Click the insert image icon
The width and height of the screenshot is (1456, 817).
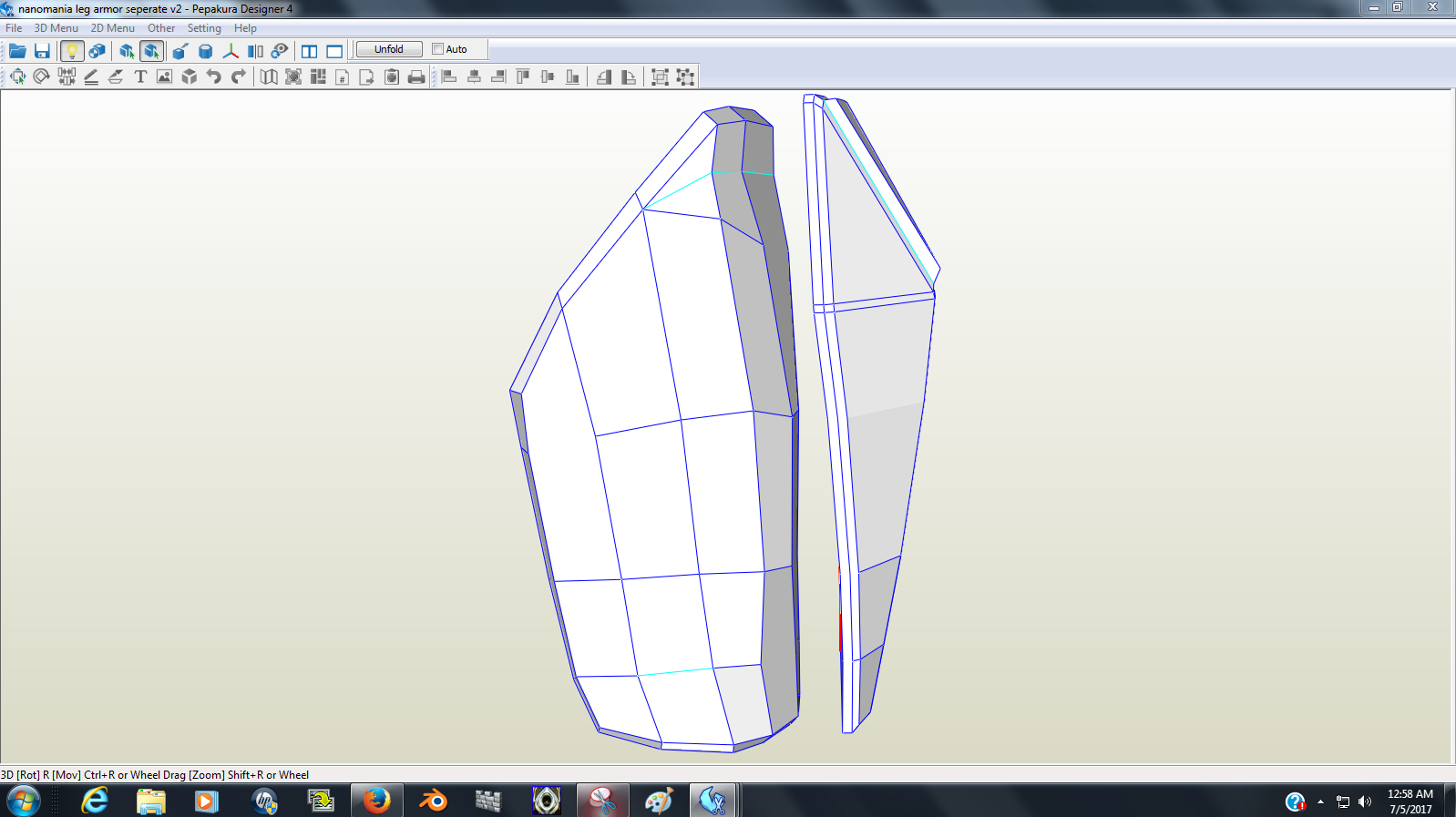[164, 77]
